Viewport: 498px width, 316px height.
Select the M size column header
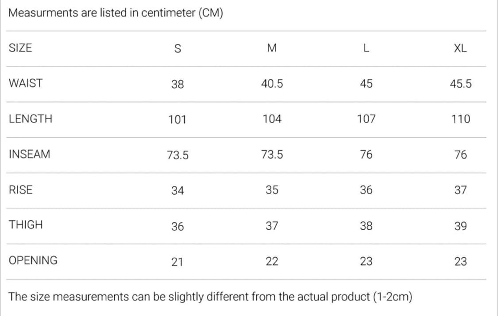(x=272, y=48)
